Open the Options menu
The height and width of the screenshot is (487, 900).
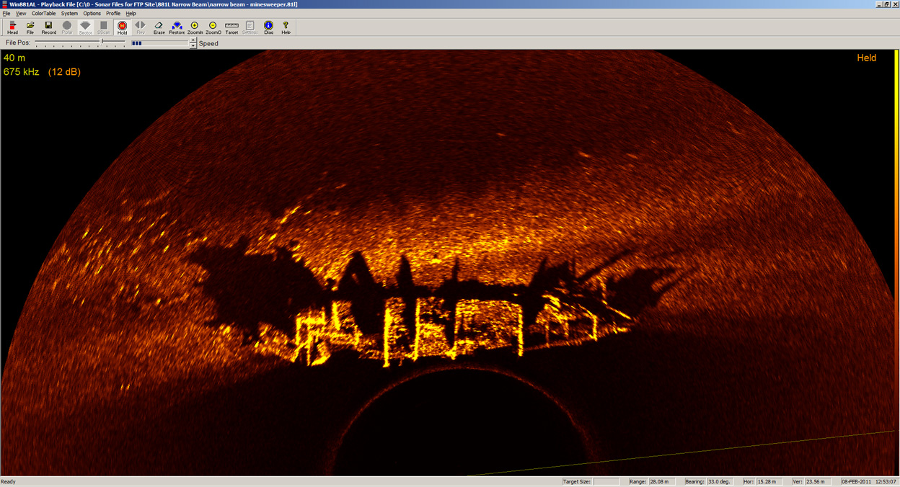(x=92, y=13)
